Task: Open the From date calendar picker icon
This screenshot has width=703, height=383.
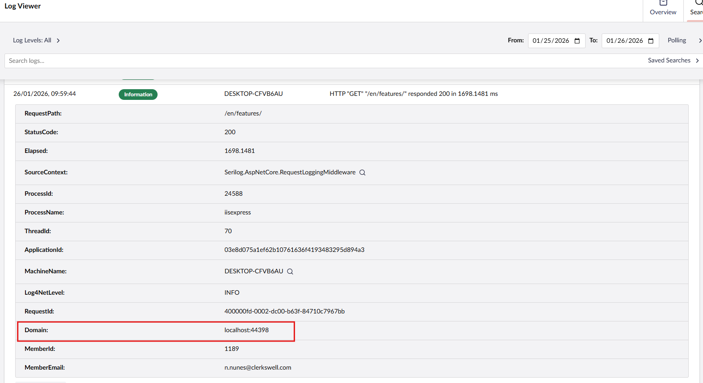Action: (577, 41)
